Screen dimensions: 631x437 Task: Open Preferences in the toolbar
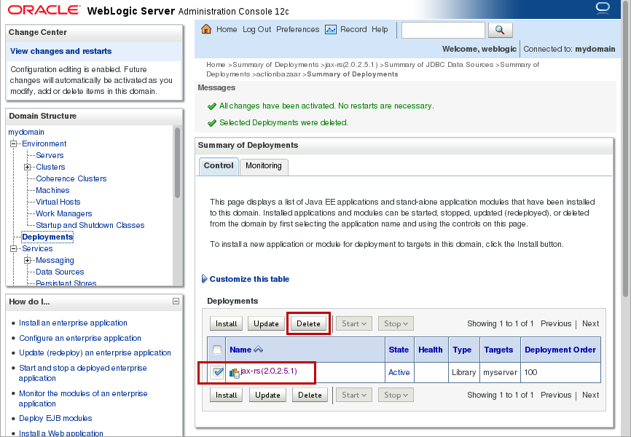point(298,29)
